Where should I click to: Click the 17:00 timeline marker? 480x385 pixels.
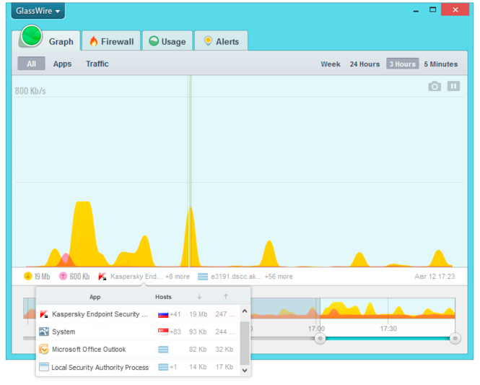point(316,329)
